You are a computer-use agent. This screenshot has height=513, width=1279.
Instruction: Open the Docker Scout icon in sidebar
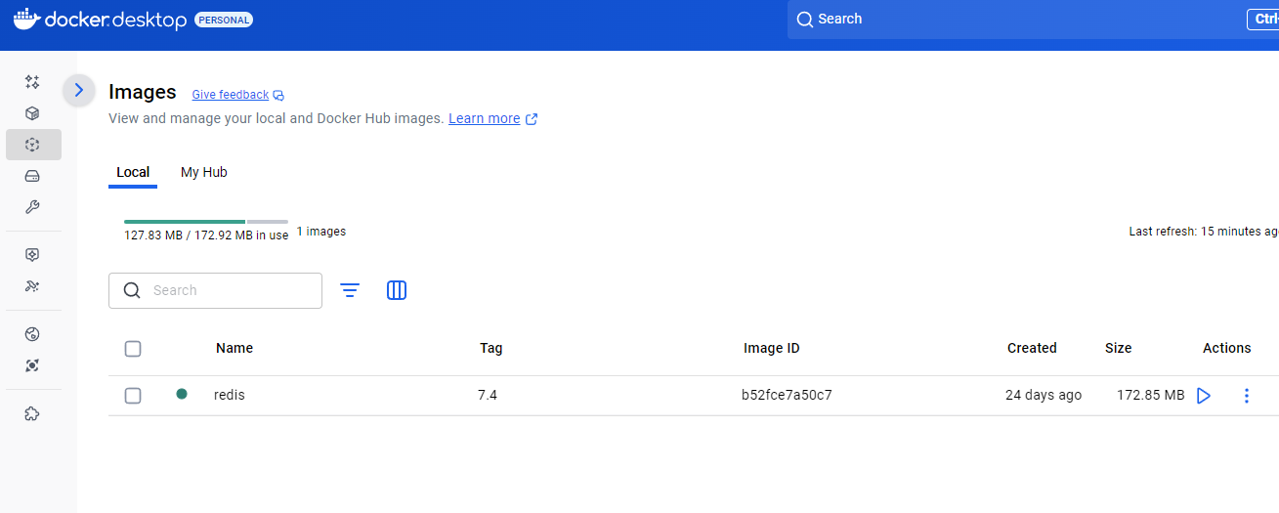32,365
